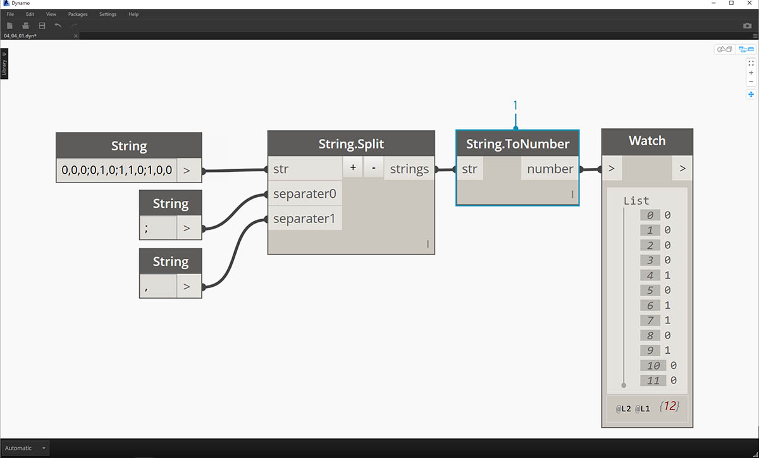The width and height of the screenshot is (759, 458).
Task: Click the Zoom to Fit icon
Action: pyautogui.click(x=751, y=63)
